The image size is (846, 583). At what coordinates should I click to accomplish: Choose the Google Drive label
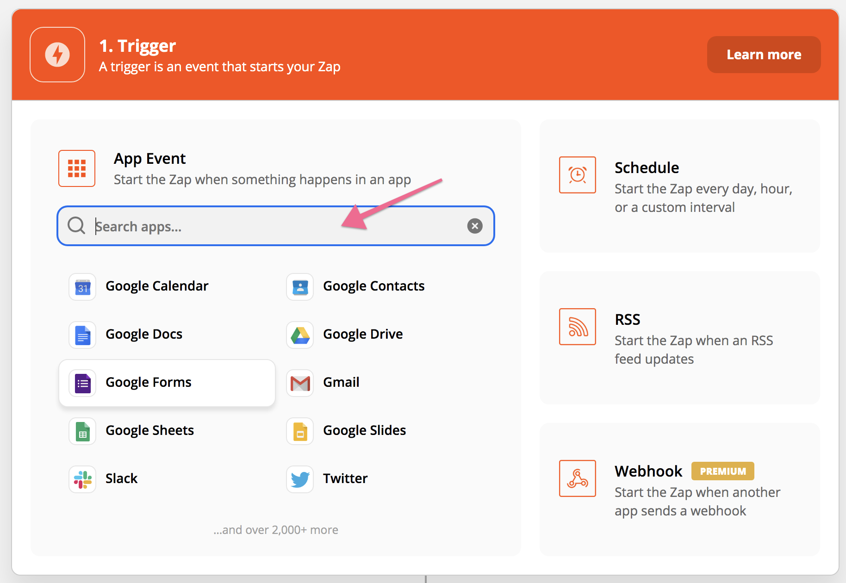[x=363, y=334]
